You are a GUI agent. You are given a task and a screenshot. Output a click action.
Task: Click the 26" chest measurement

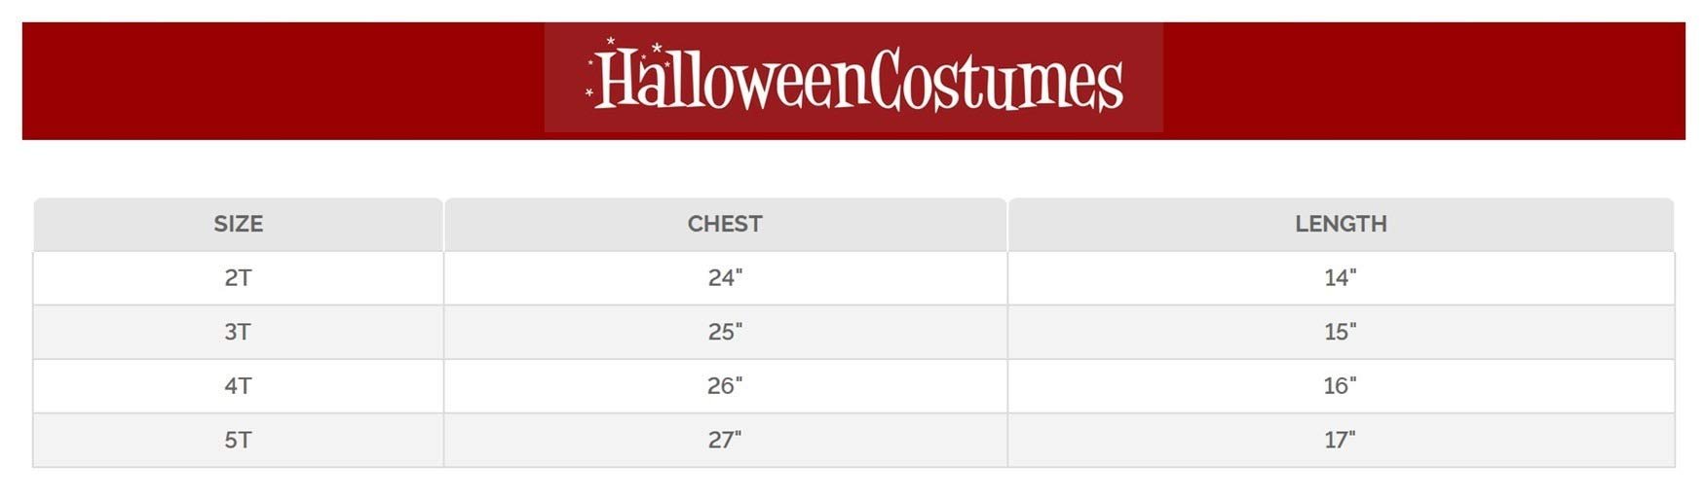[725, 386]
